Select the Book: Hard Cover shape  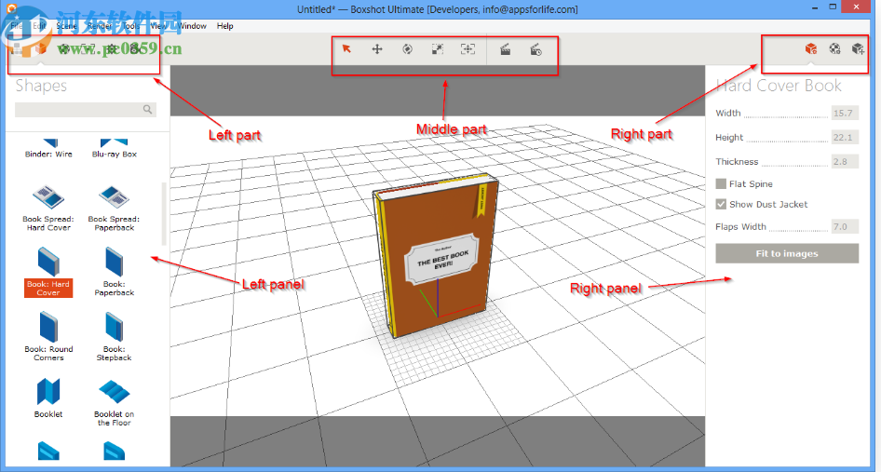tap(48, 272)
